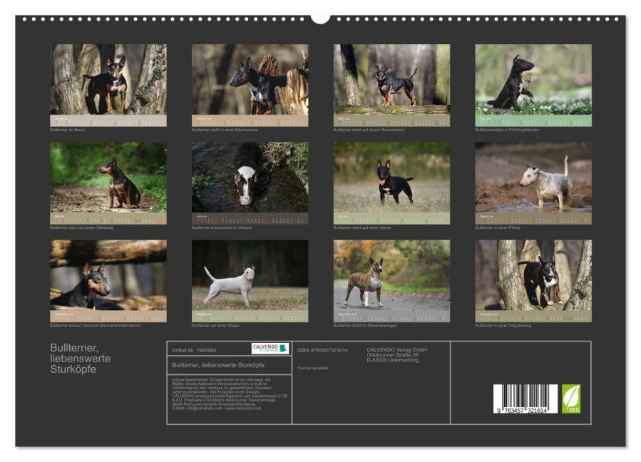Click caption 'Bullterrier schnorchelt im Wasser'
This screenshot has width=641, height=462.
coord(222,227)
